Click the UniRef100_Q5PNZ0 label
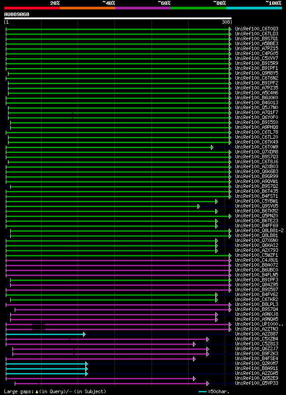The image size is (286, 395). pos(257,216)
